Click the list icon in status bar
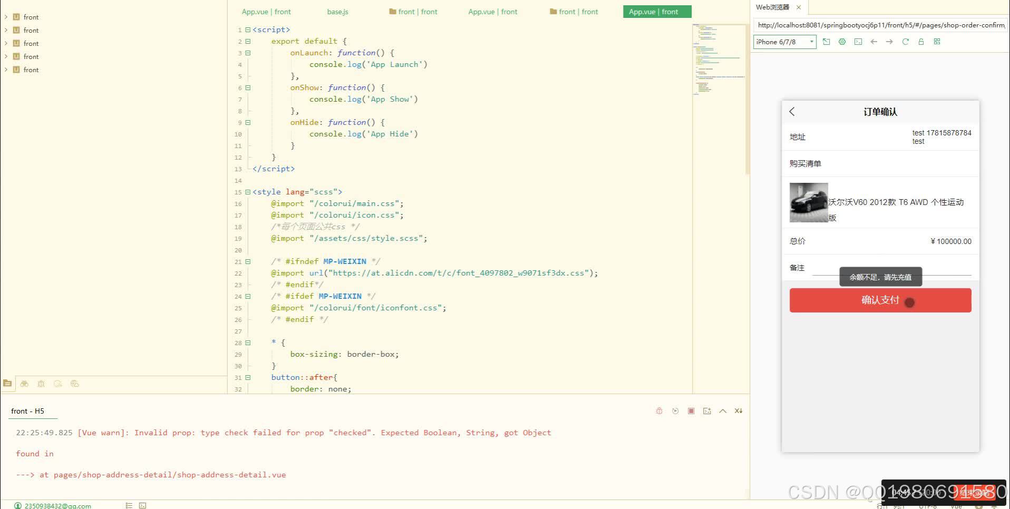This screenshot has height=509, width=1010. coord(129,506)
